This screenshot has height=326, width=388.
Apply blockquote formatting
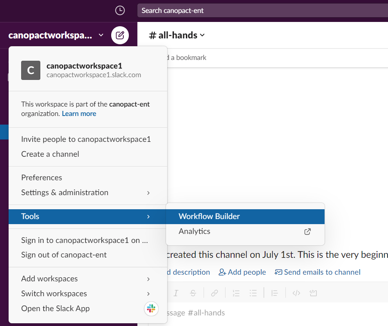coord(275,293)
